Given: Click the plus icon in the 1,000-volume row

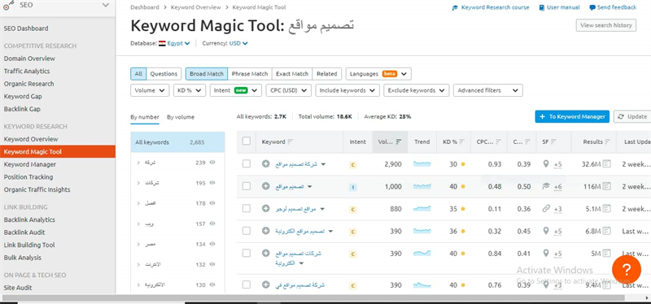Looking at the screenshot, I should click(266, 186).
